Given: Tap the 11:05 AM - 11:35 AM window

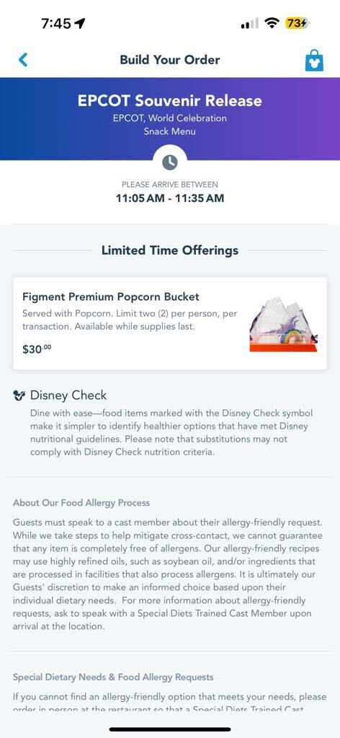Looking at the screenshot, I should coord(170,198).
